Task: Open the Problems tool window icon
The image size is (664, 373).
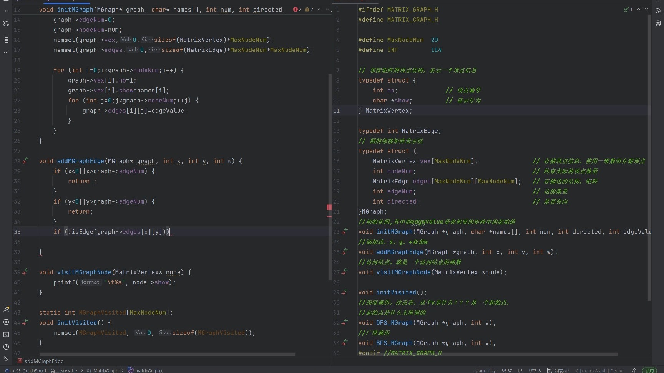Action: (x=6, y=347)
